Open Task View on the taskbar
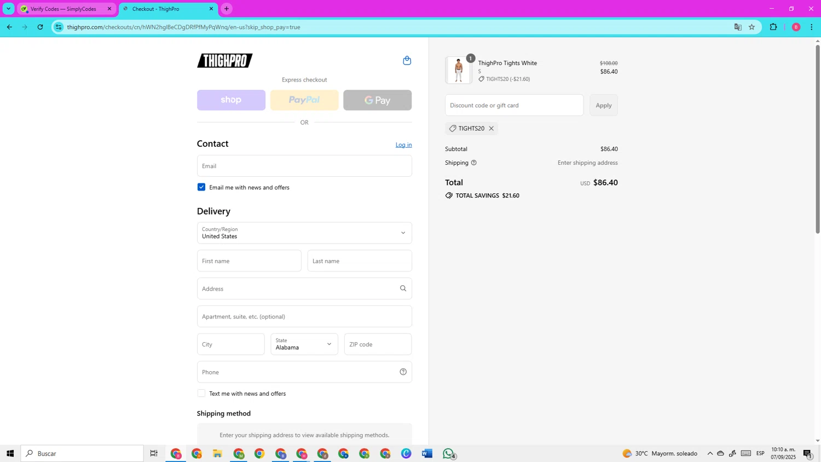This screenshot has height=462, width=821. [x=154, y=453]
